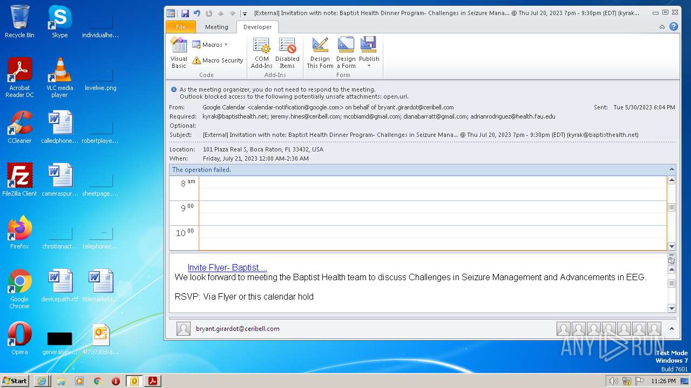The image size is (691, 388).
Task: Select titlemarkets Word document on desktop
Action: point(100,286)
